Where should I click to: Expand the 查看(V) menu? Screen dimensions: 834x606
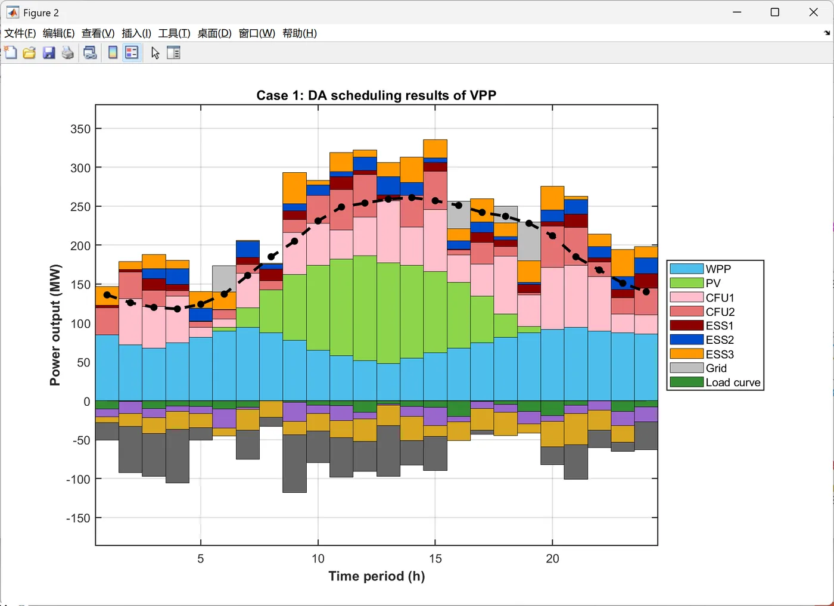[x=98, y=33]
